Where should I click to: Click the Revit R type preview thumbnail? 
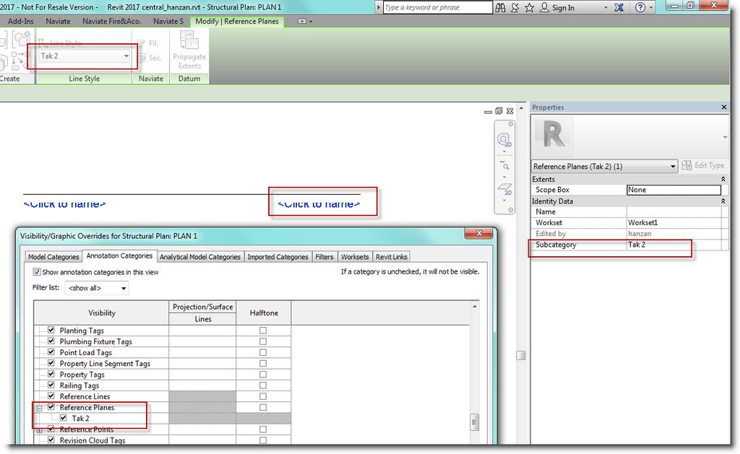point(553,135)
